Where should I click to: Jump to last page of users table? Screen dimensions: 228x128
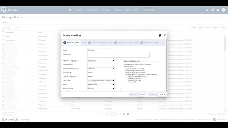[x=124, y=114]
